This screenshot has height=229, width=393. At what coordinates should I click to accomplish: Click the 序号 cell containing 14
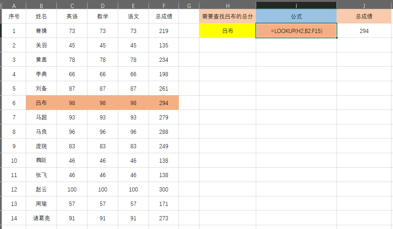click(x=14, y=218)
